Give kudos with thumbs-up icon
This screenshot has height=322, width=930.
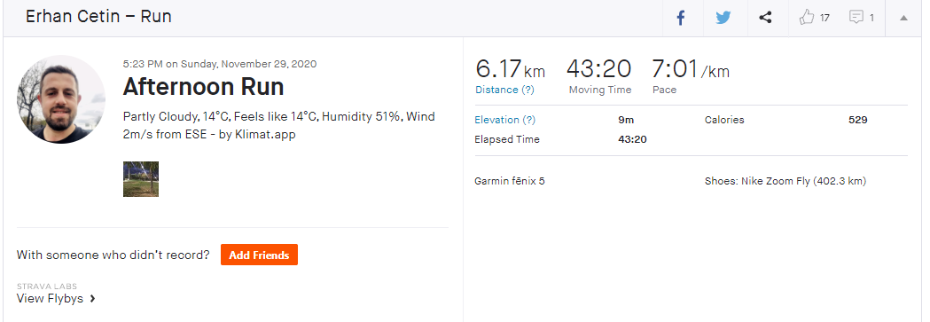tap(807, 17)
